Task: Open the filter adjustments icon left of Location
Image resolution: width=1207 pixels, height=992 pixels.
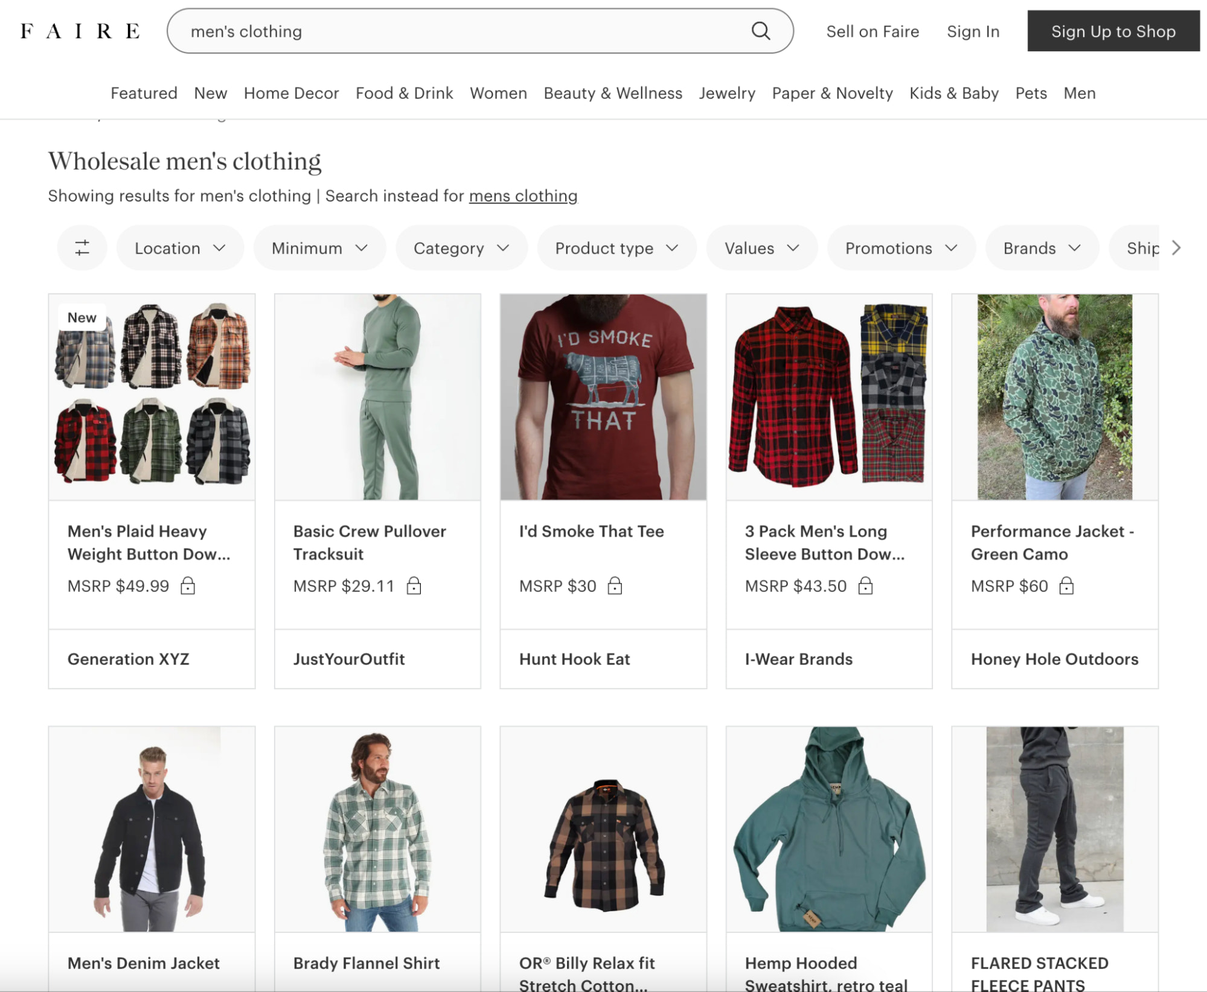Action: (82, 247)
